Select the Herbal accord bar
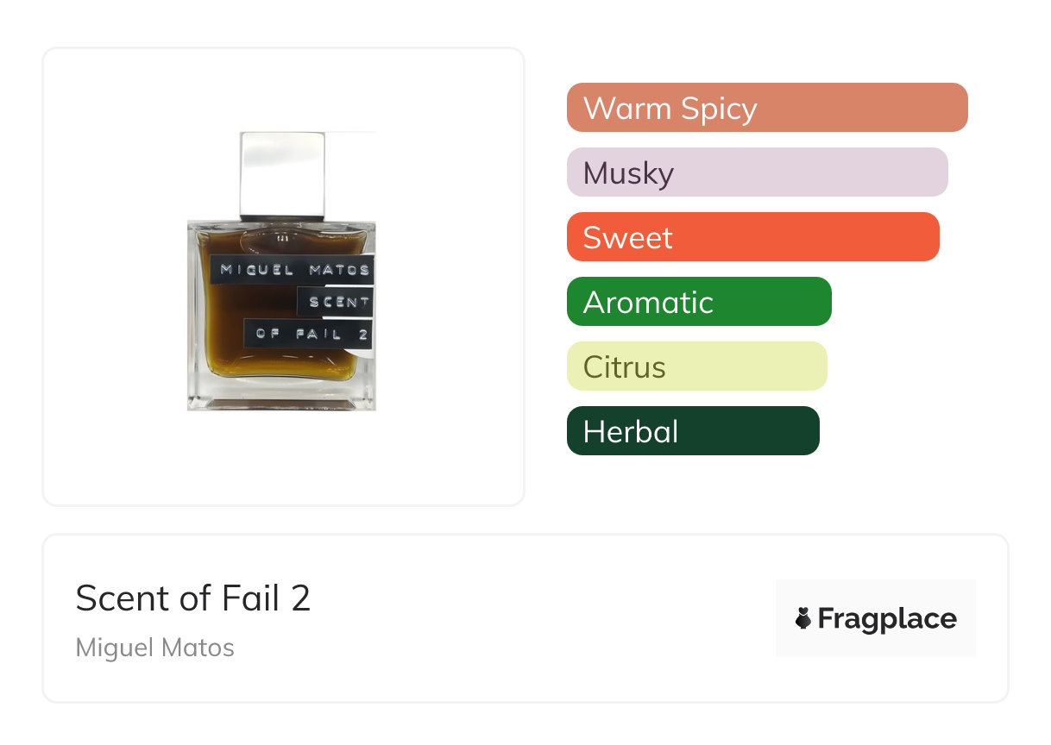Viewport: 1051px width, 745px height. pyautogui.click(x=693, y=431)
